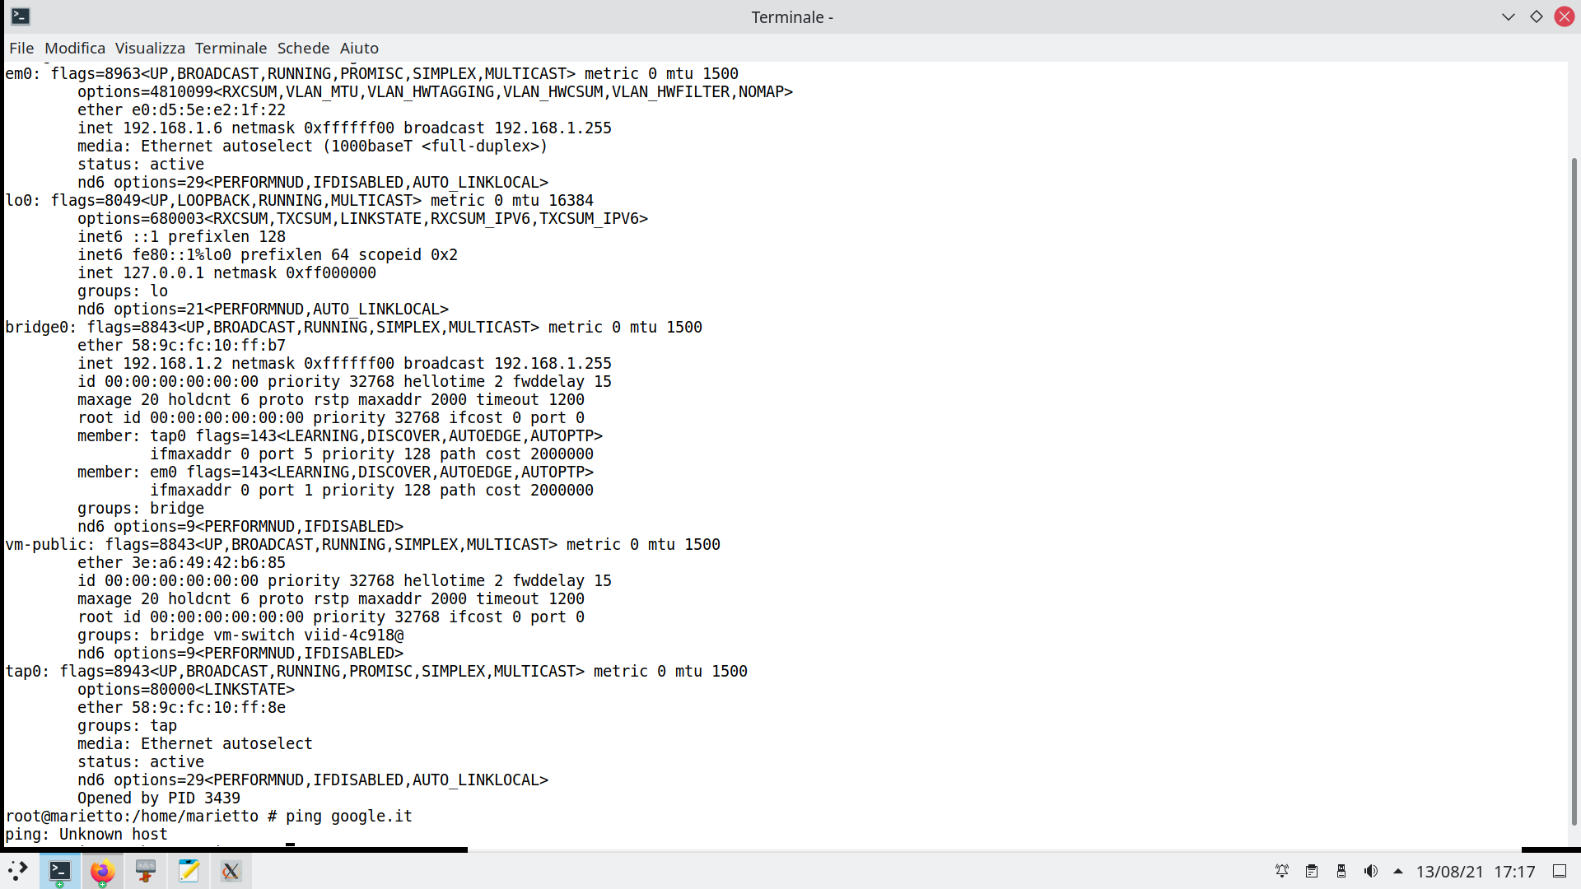Open Firefox from the taskbar

click(103, 870)
